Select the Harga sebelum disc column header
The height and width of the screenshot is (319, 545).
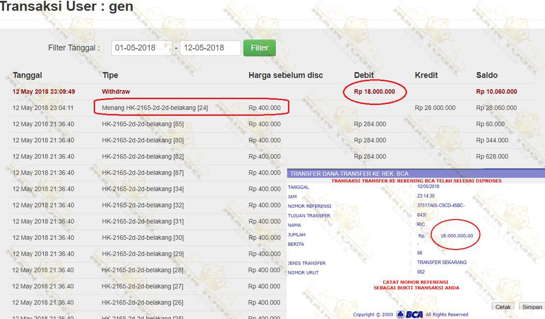point(286,75)
